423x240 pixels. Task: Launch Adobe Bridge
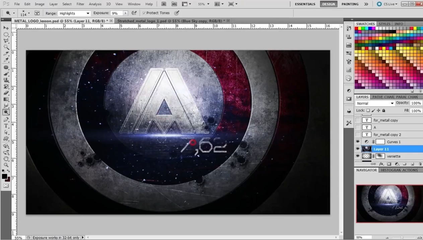click(164, 4)
